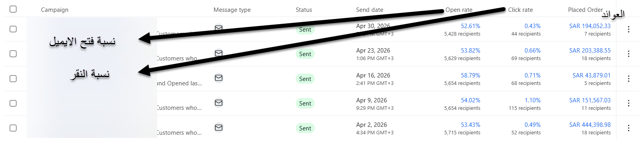Click the Apr 9, 2026 email type icon

click(219, 103)
